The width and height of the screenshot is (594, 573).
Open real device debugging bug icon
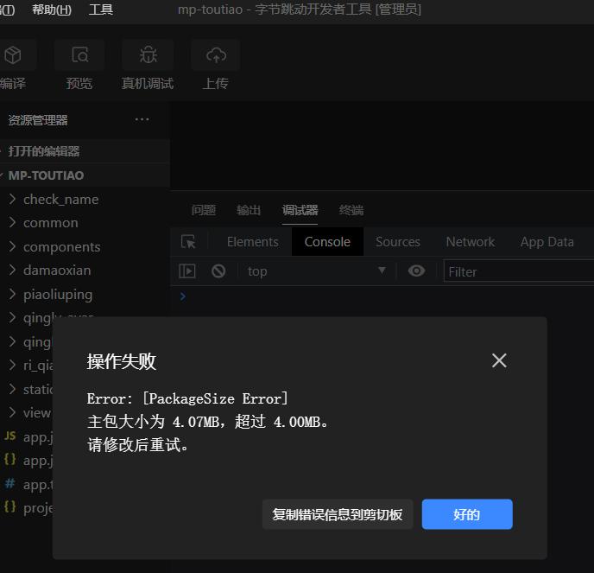tap(148, 56)
